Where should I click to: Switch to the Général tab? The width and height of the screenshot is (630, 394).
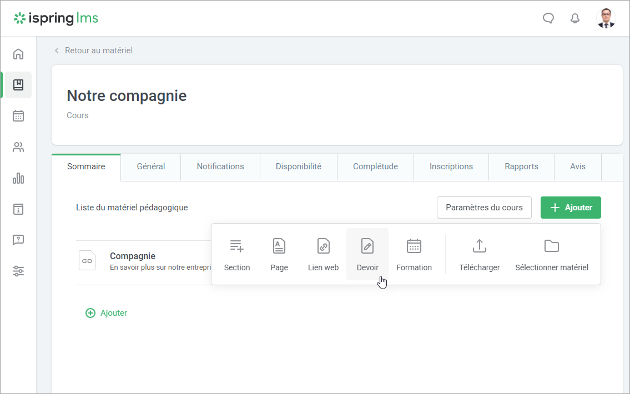(151, 166)
